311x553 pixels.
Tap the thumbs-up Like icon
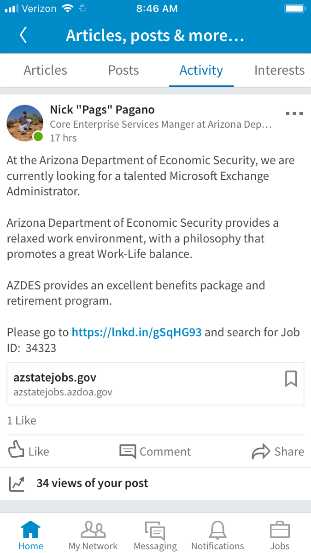pyautogui.click(x=17, y=451)
